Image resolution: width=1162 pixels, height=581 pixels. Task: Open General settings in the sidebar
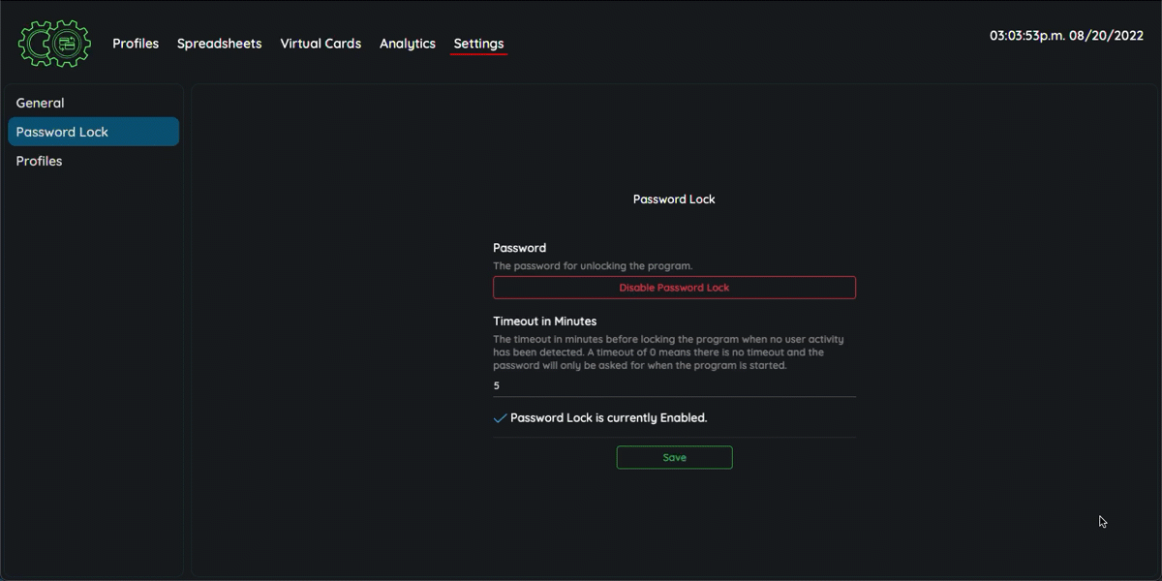[41, 103]
